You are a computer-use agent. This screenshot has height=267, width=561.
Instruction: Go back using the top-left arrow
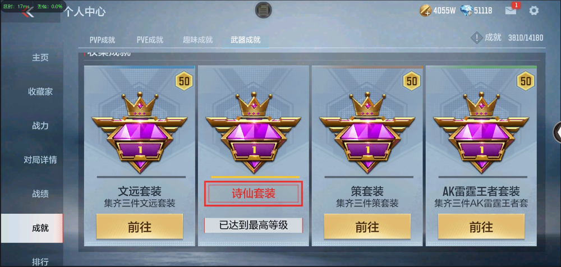[x=28, y=13]
